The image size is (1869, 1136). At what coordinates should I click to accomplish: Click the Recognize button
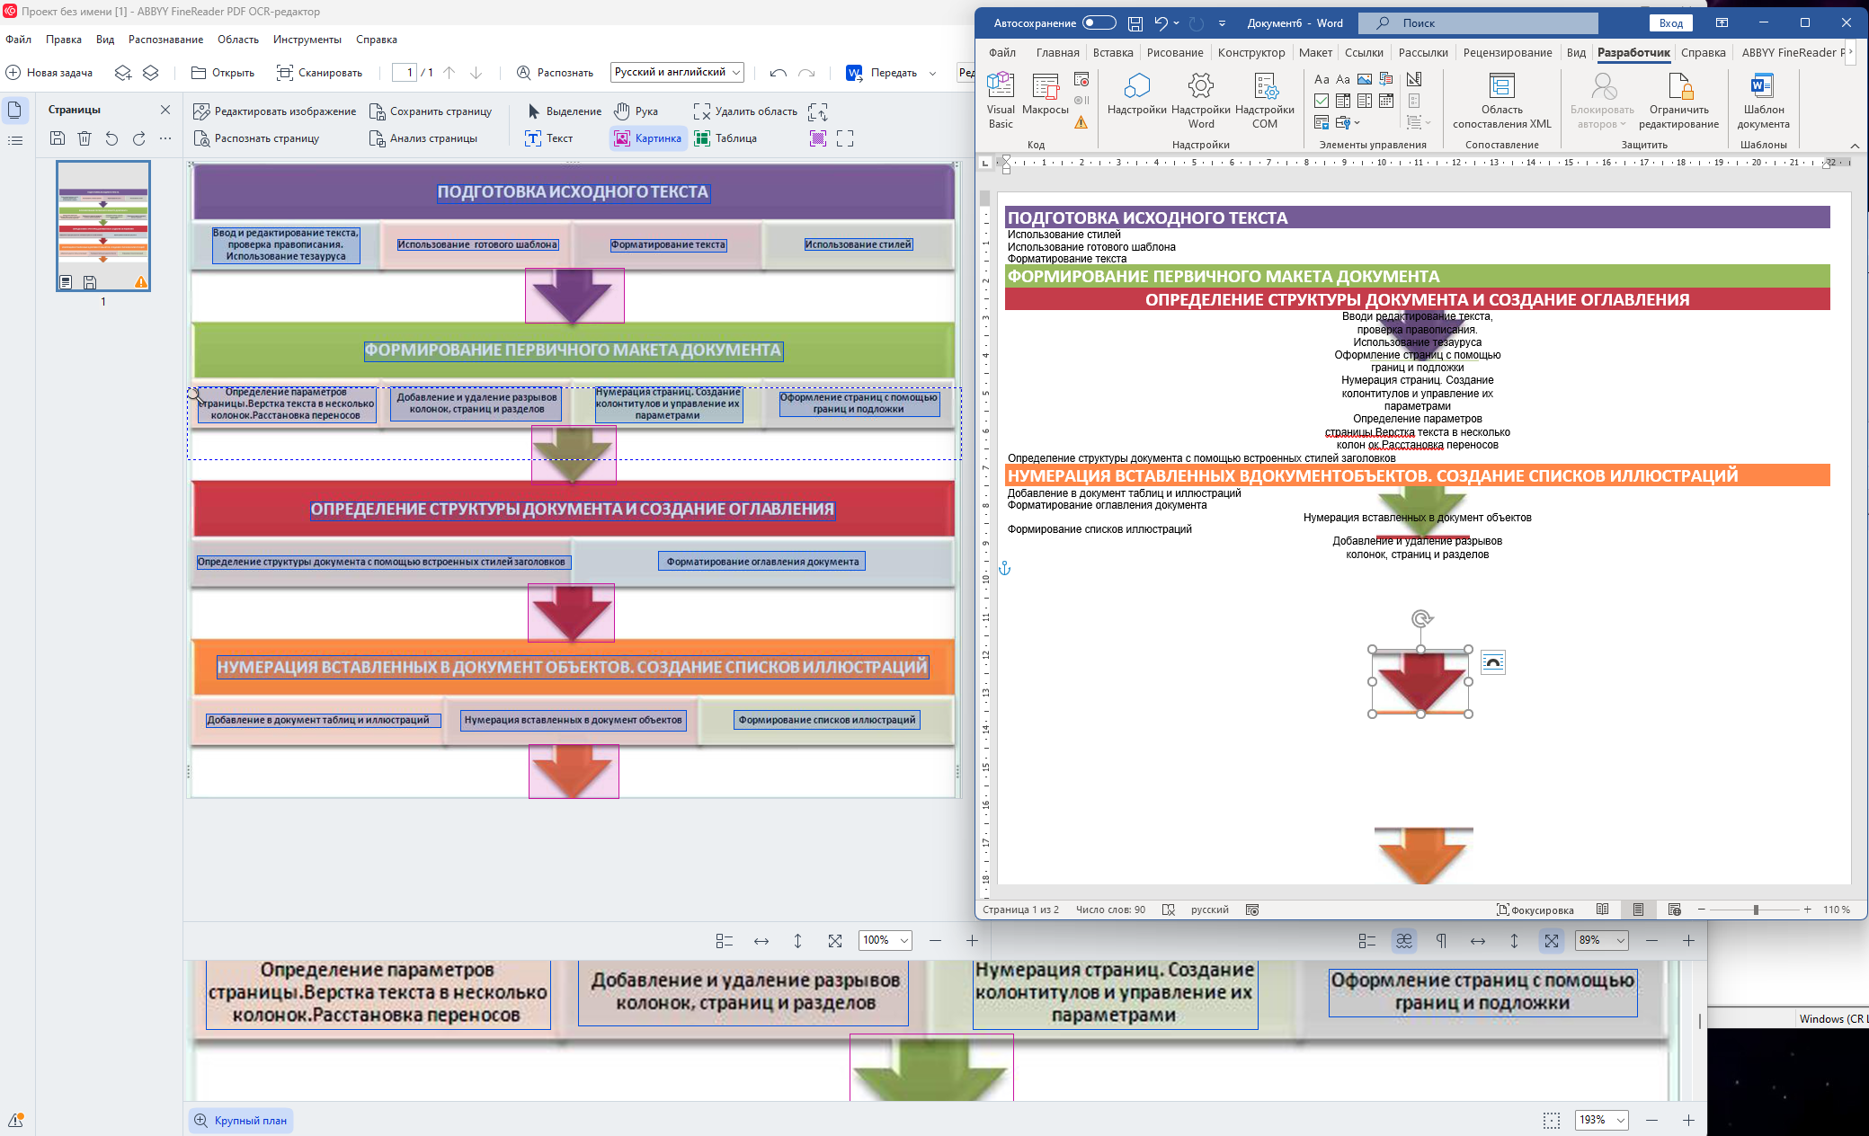(x=555, y=72)
